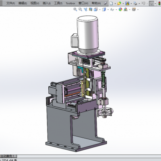161x161 pixels.
Task: Click the New document icon
Action: point(111,3)
